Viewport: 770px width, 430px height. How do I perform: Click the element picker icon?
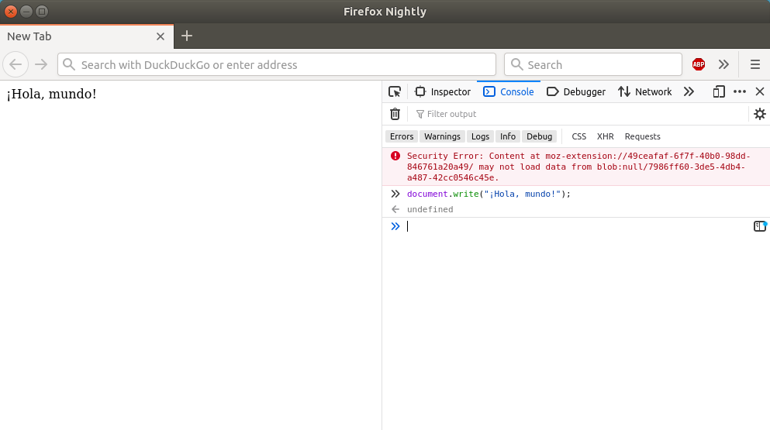click(x=395, y=91)
